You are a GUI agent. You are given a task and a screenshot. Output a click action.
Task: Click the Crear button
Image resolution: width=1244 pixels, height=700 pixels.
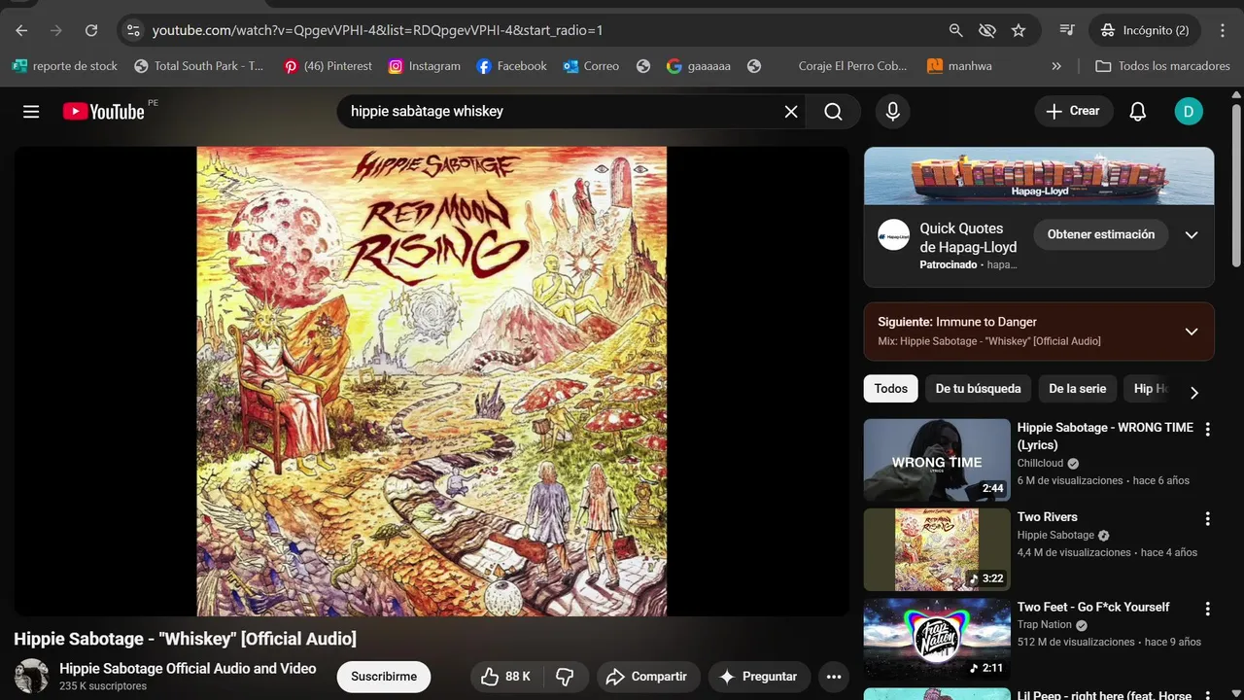pyautogui.click(x=1073, y=112)
